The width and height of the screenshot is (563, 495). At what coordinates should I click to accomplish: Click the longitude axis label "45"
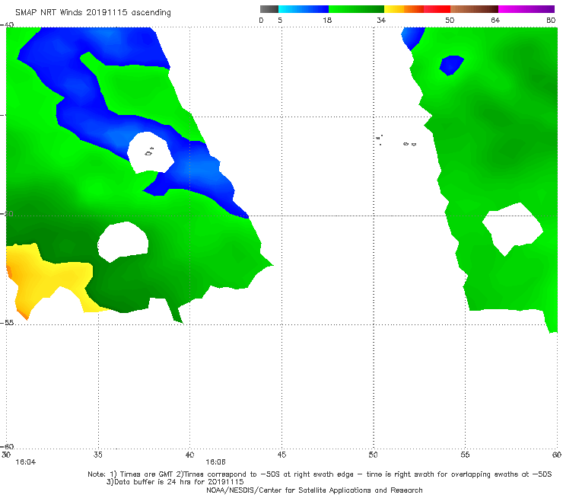(x=281, y=455)
